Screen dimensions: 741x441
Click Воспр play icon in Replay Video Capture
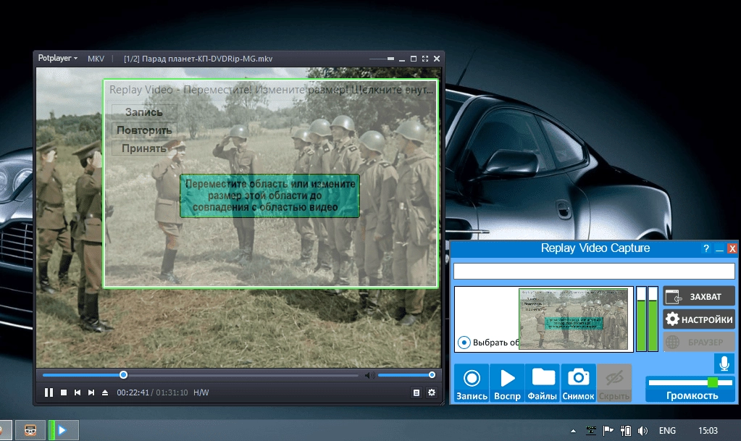507,383
